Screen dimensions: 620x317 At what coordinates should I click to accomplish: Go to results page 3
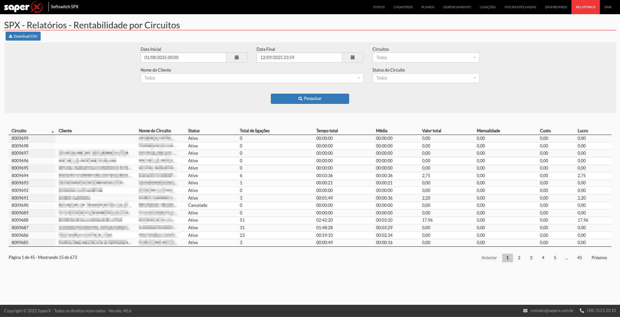coord(531,258)
